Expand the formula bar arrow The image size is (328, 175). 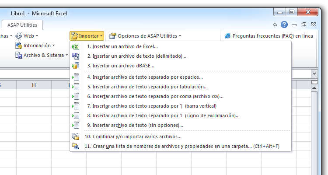(314, 73)
